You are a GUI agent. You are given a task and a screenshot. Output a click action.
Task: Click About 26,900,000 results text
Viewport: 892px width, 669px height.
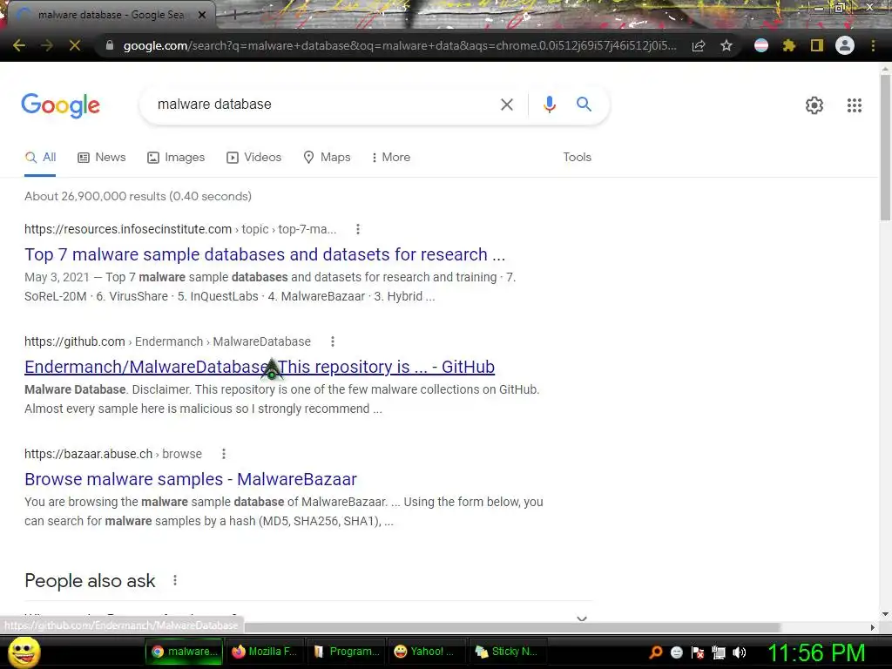click(x=138, y=196)
